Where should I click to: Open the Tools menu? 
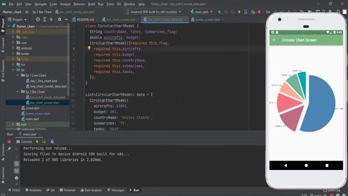(x=110, y=4)
